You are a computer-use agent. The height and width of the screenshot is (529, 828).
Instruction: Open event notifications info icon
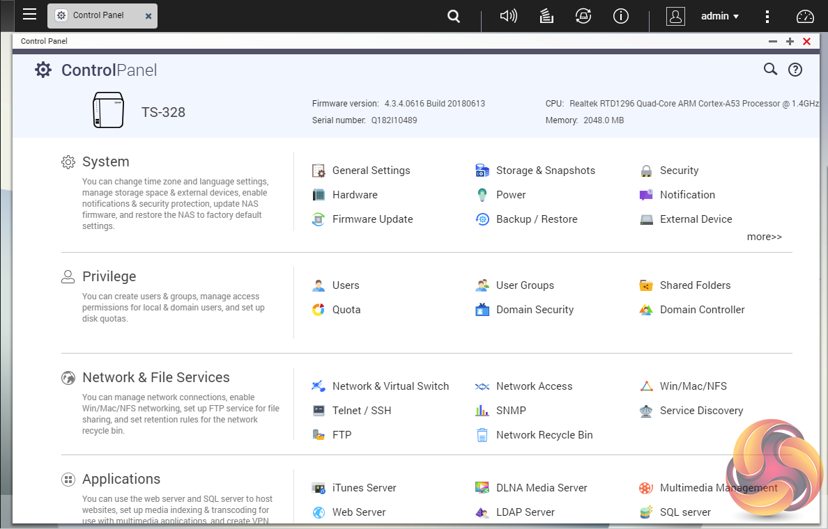[x=620, y=16]
